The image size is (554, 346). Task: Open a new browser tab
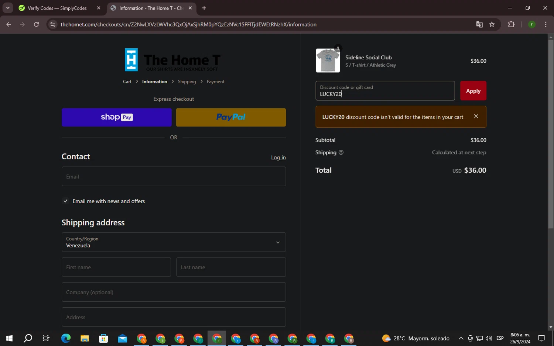[x=204, y=8]
